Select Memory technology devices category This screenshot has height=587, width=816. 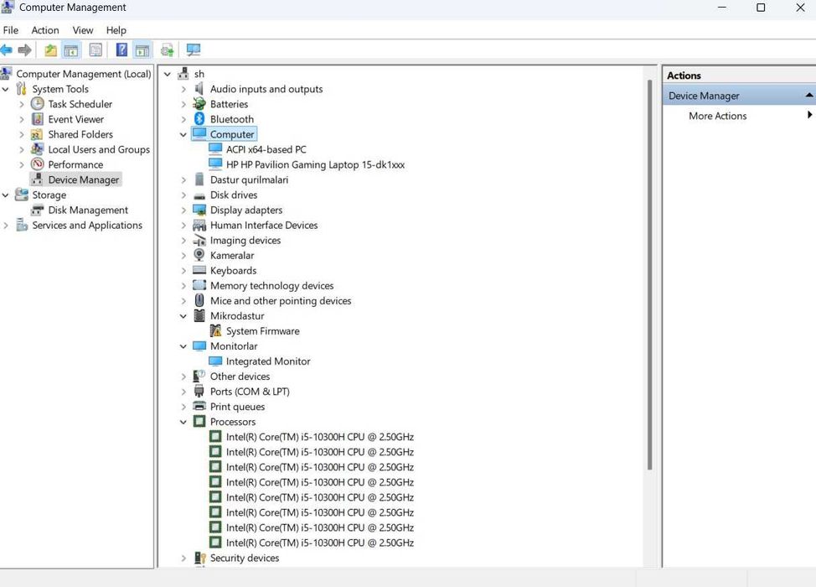click(x=271, y=285)
